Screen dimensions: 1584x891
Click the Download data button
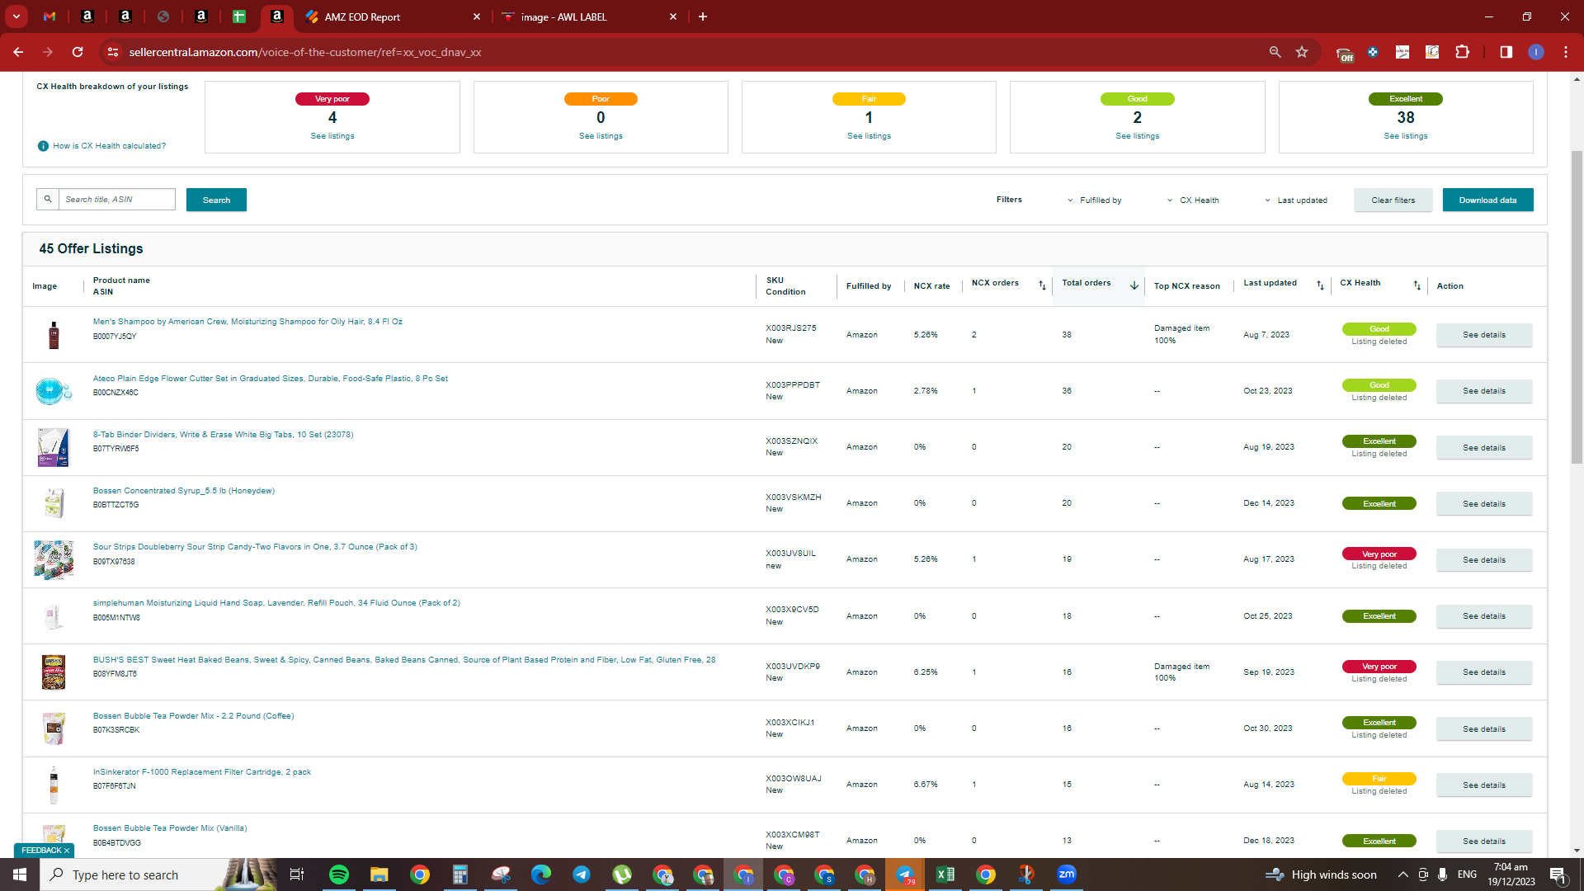point(1487,200)
